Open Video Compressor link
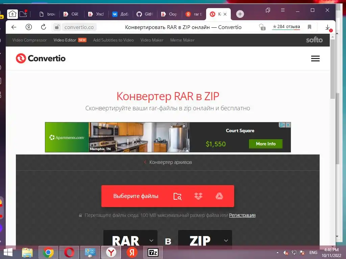The width and height of the screenshot is (346, 259). (x=30, y=40)
